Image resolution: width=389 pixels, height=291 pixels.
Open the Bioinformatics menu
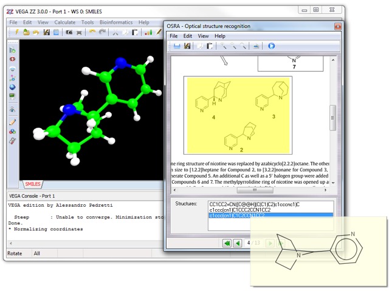pyautogui.click(x=116, y=22)
